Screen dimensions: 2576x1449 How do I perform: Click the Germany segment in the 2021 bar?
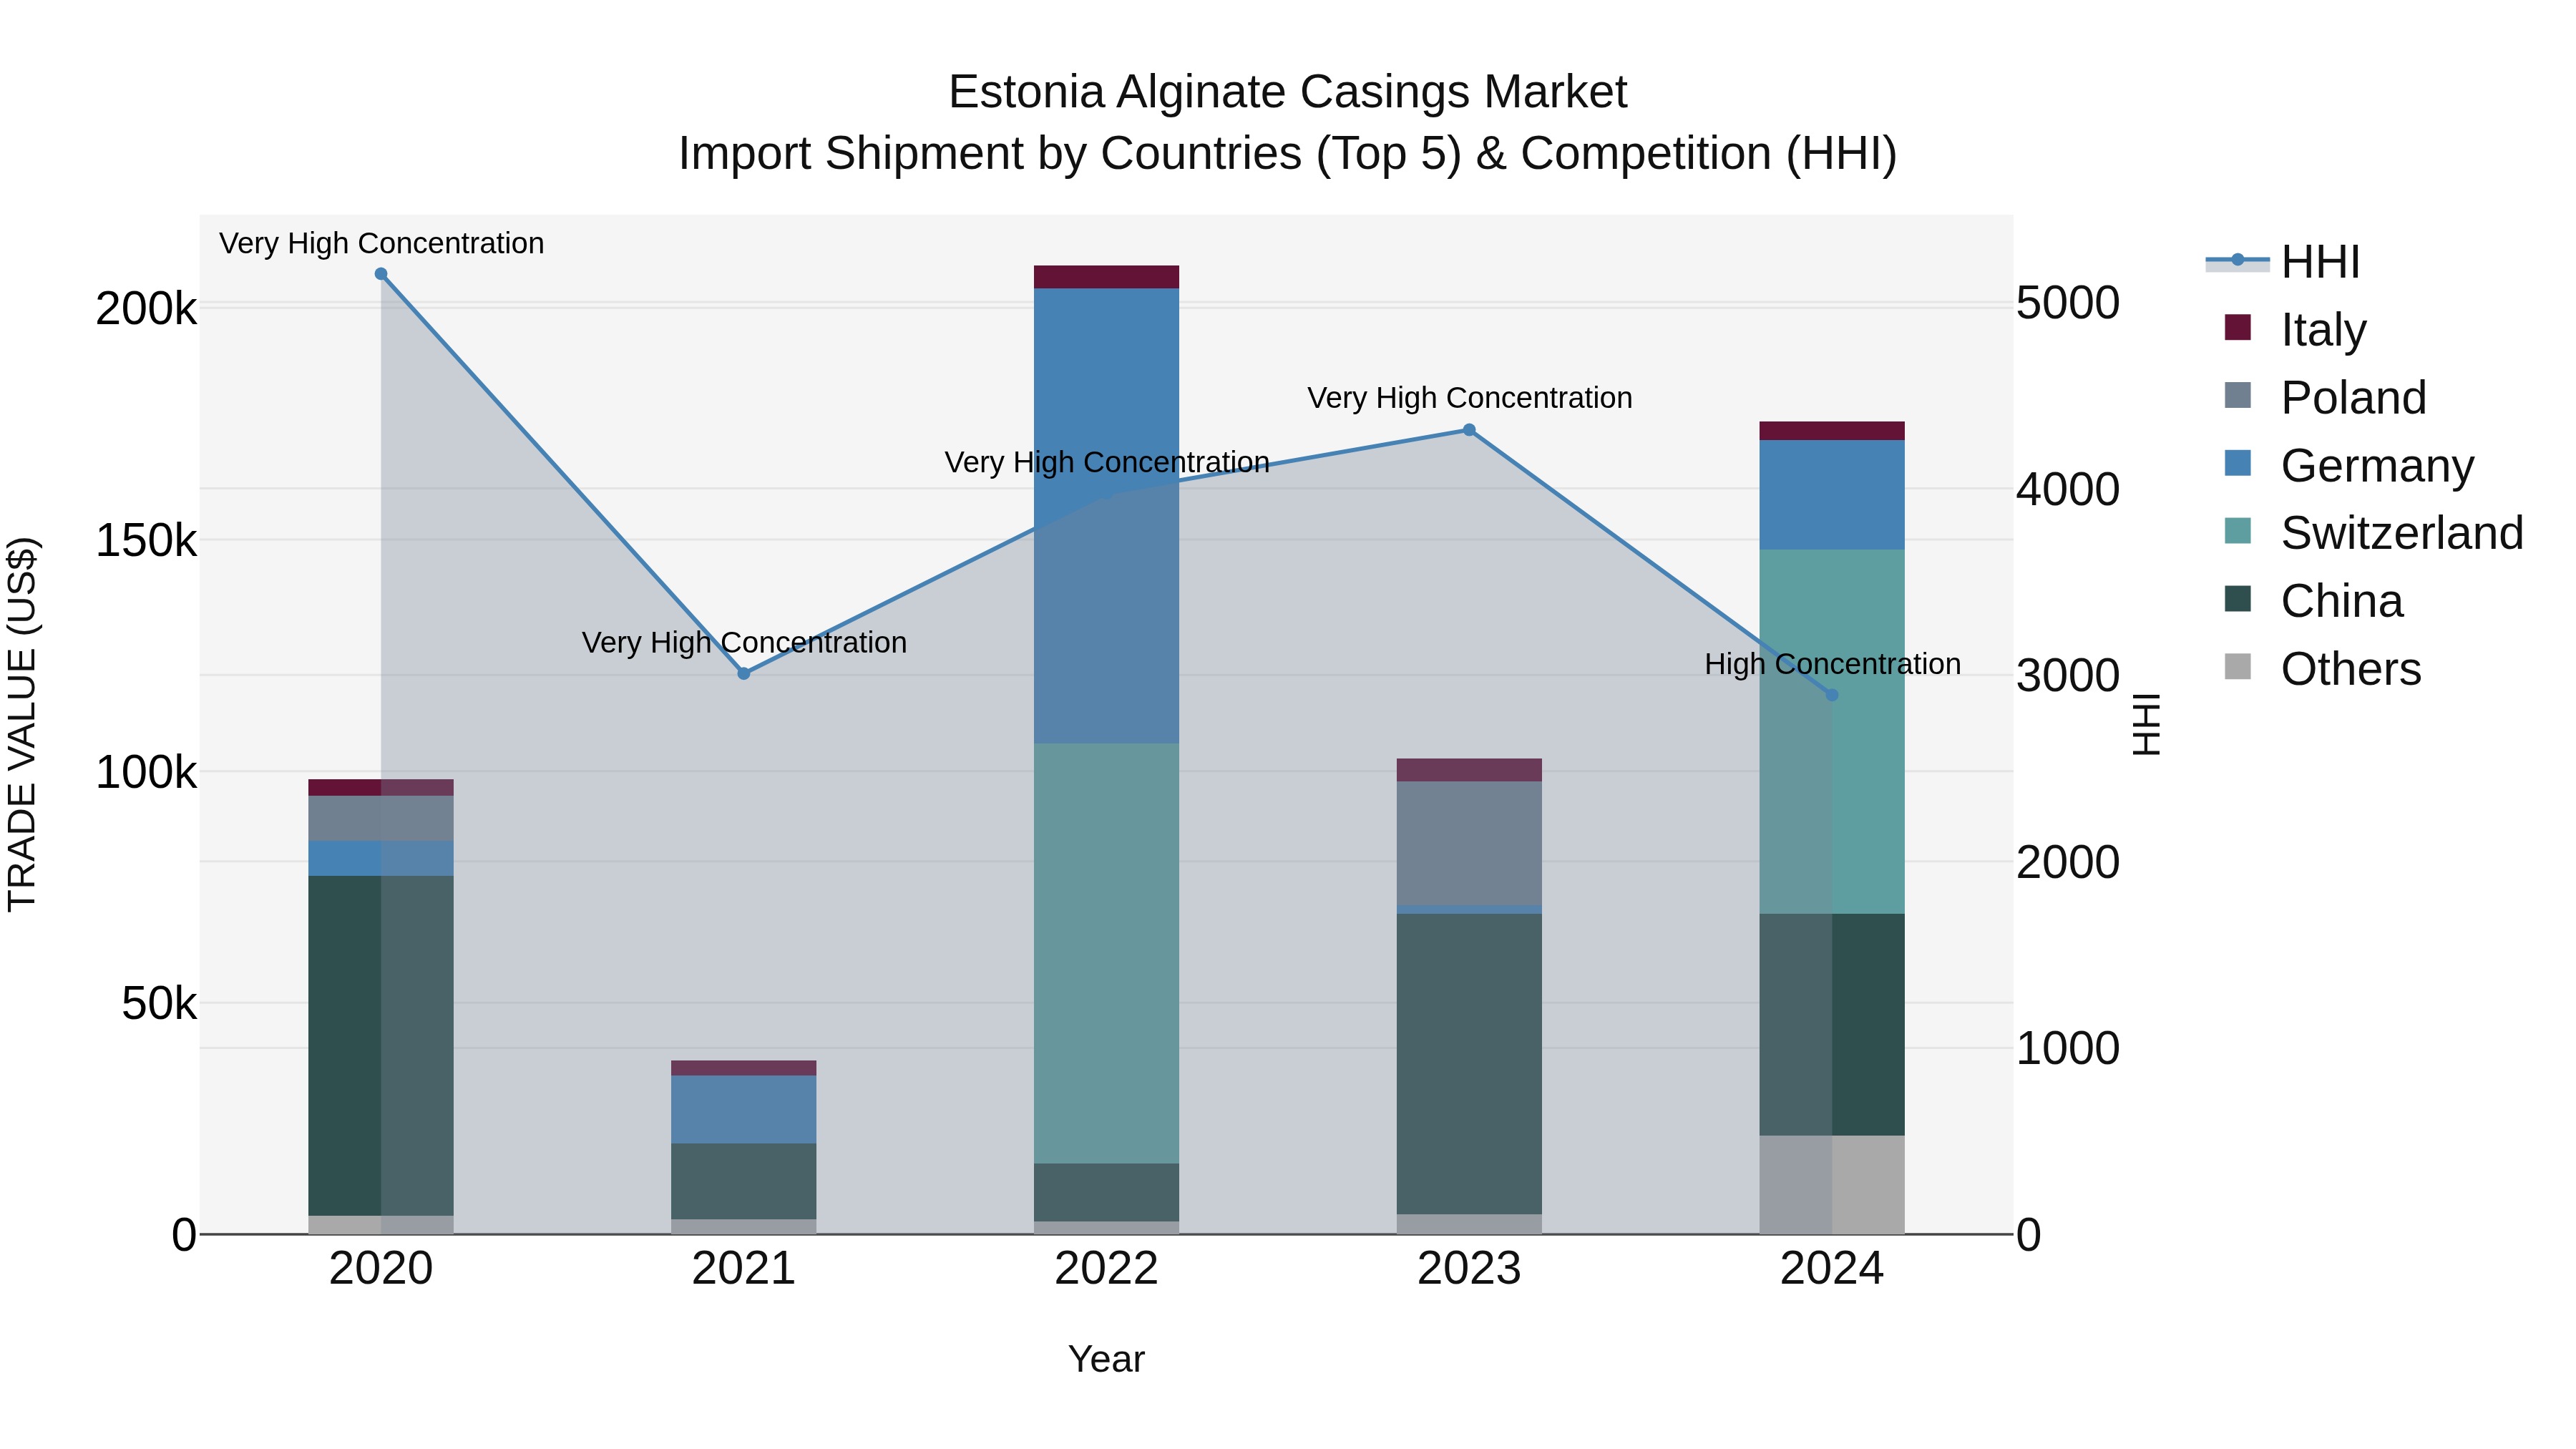click(x=744, y=1110)
